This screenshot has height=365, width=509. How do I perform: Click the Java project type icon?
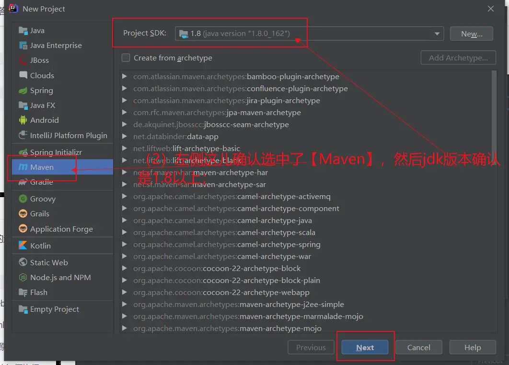(x=23, y=31)
